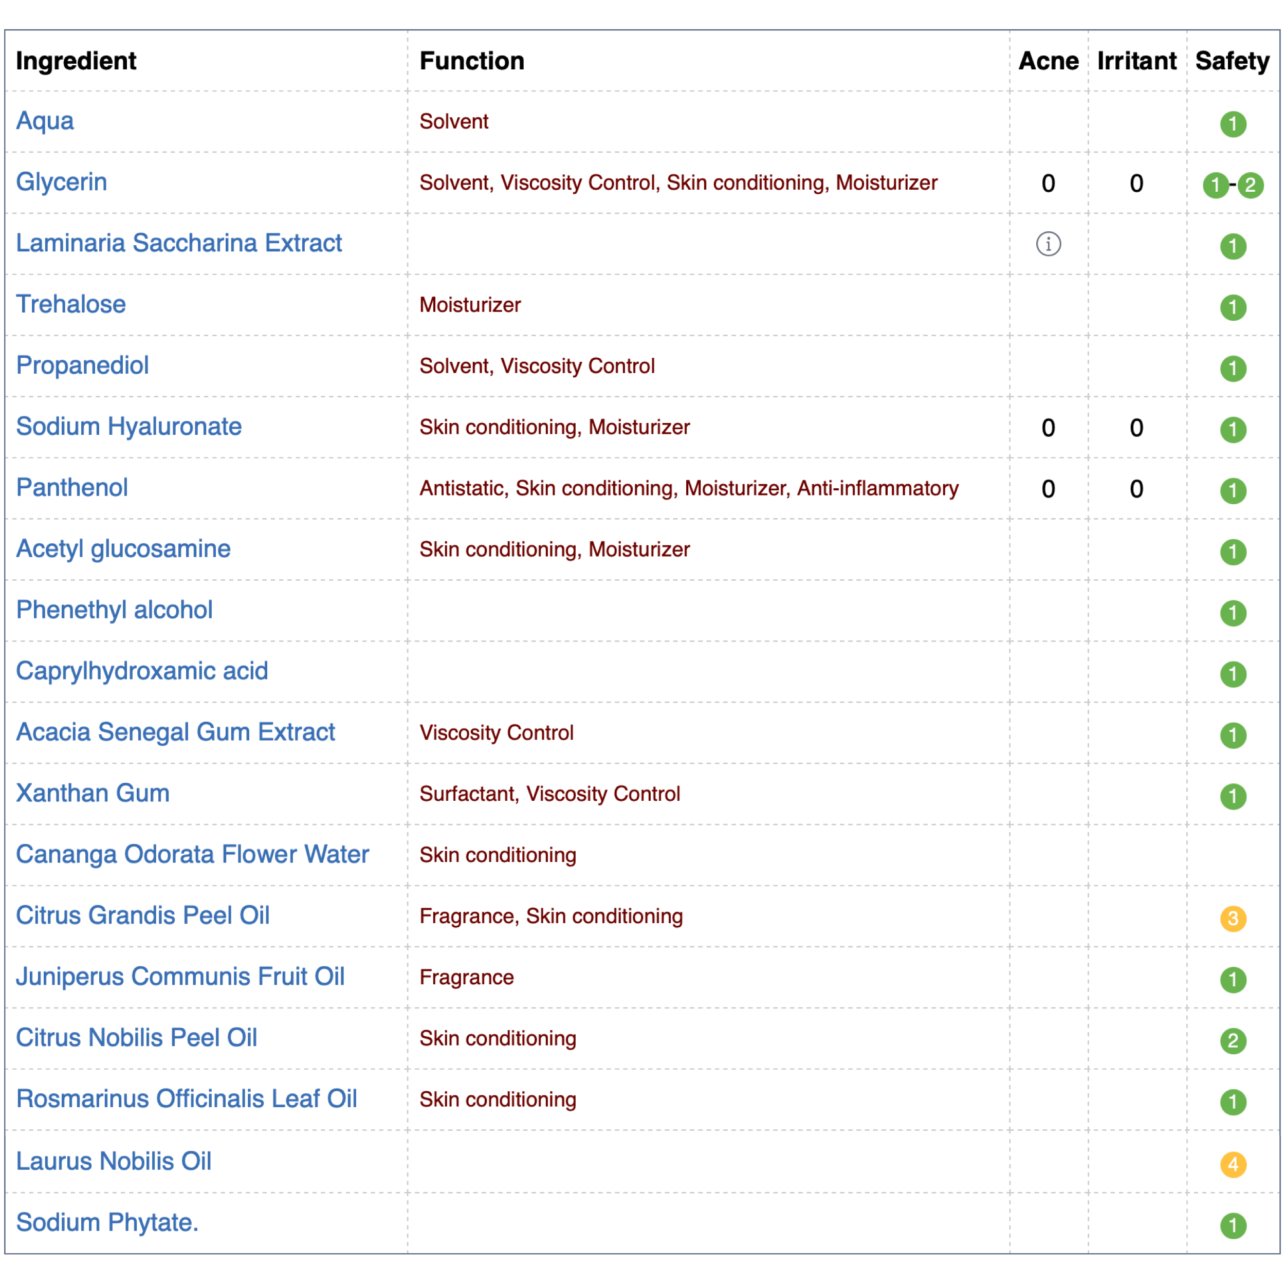The width and height of the screenshot is (1285, 1285).
Task: Click the Solvent function for Aqua
Action: 454,122
